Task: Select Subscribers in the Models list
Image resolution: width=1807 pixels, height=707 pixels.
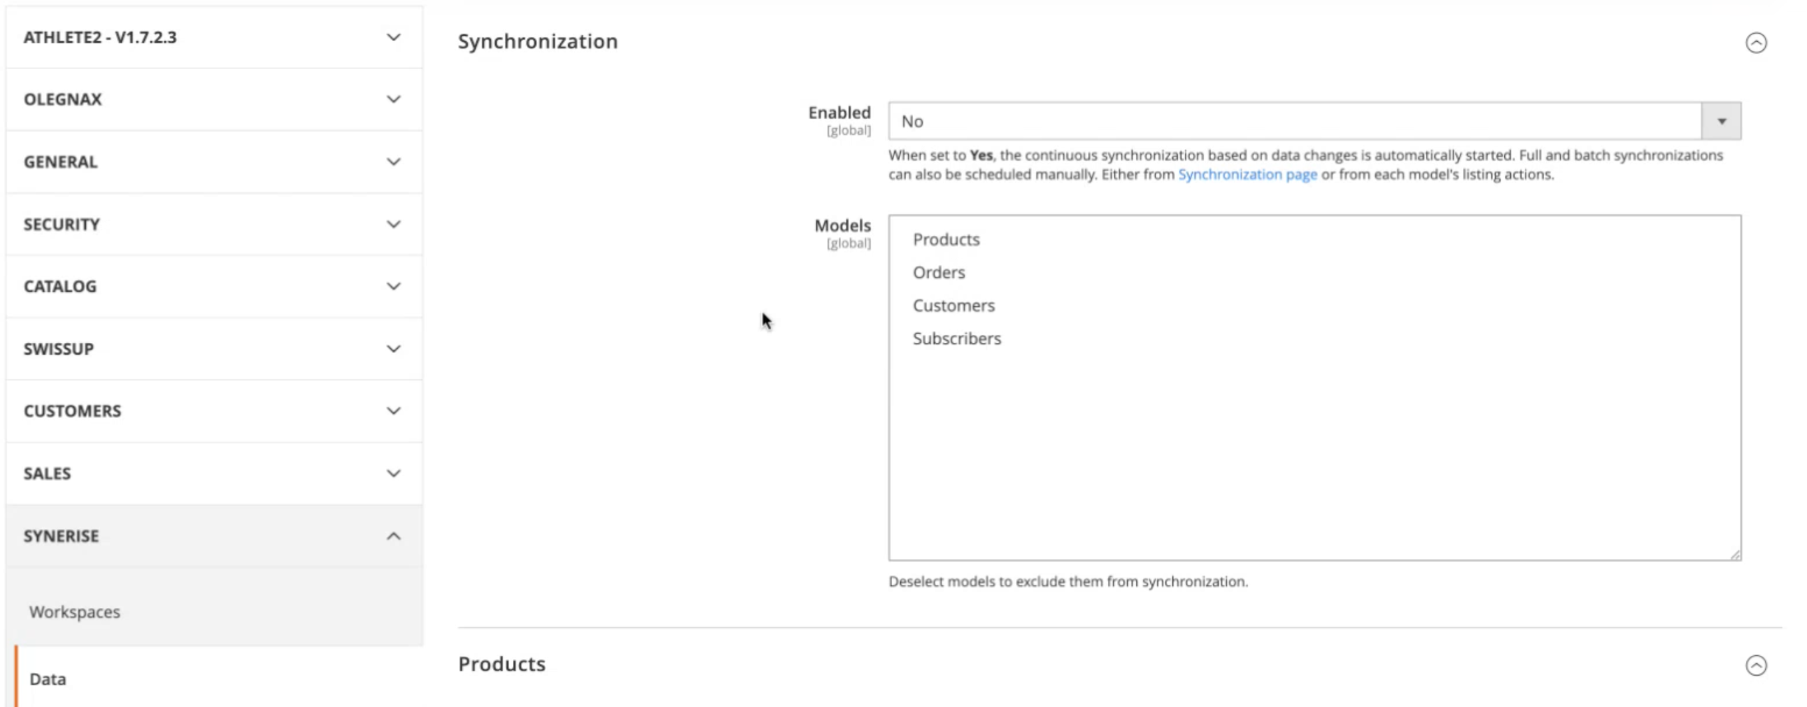Action: pyautogui.click(x=957, y=338)
